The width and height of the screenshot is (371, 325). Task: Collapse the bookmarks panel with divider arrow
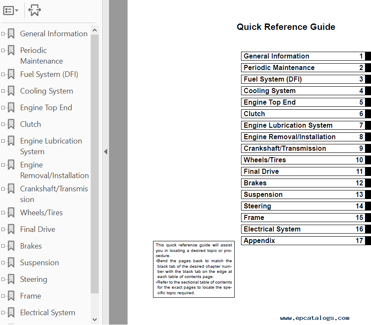click(x=106, y=152)
